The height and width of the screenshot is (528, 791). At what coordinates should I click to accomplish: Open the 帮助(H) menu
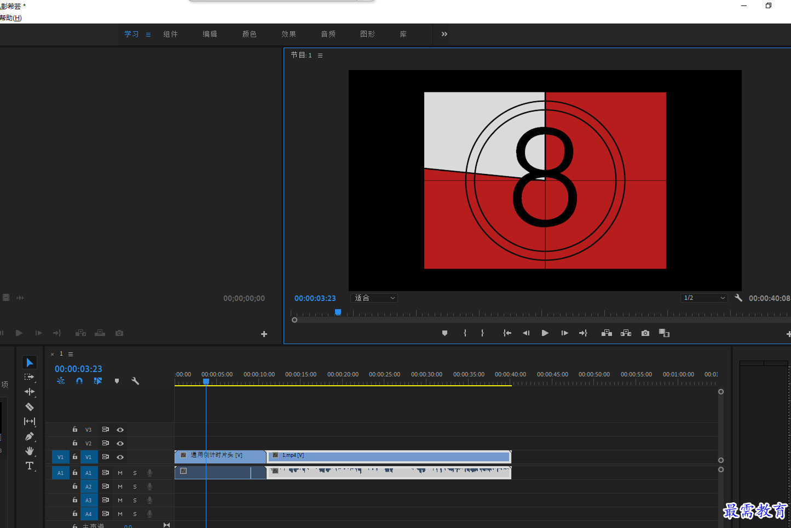click(x=11, y=18)
